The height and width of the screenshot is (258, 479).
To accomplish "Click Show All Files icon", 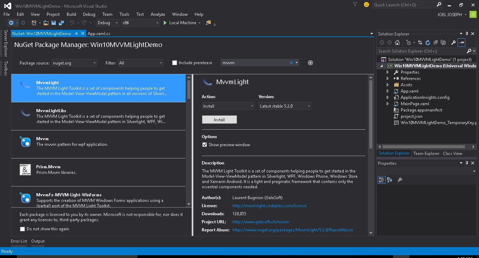I will click(443, 42).
